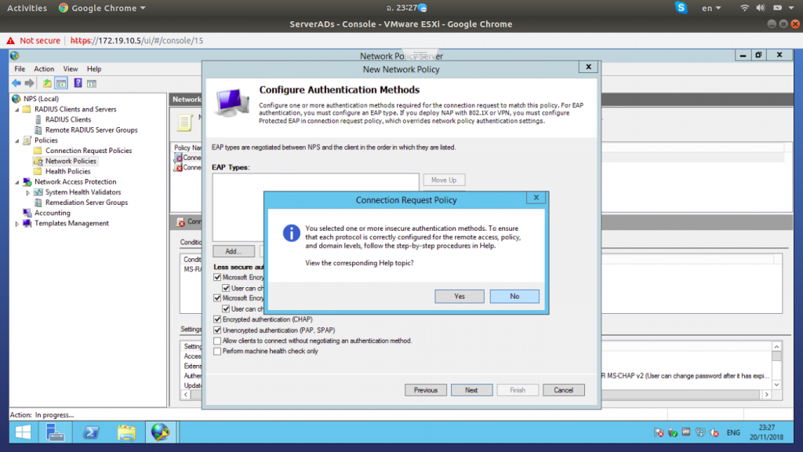803x452 pixels.
Task: Click the Next wizard button
Action: point(471,390)
